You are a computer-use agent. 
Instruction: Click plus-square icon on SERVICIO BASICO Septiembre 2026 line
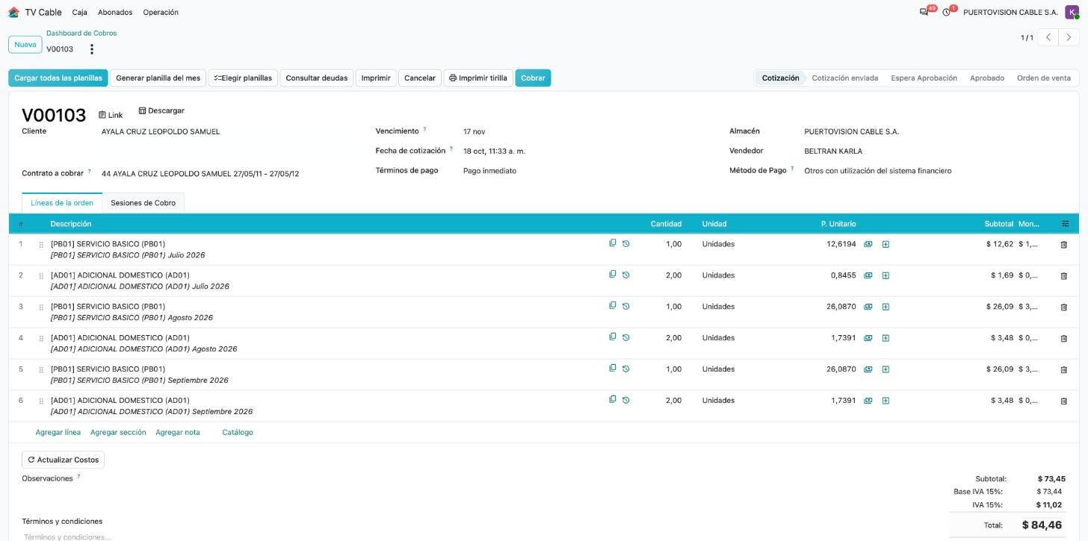click(x=885, y=369)
